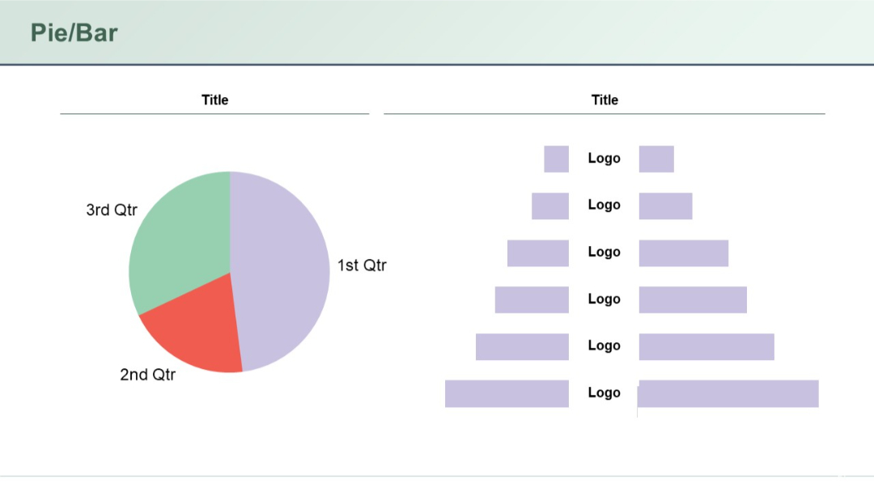This screenshot has height=492, width=874.
Task: Select the smallest right-side bar
Action: click(x=657, y=159)
